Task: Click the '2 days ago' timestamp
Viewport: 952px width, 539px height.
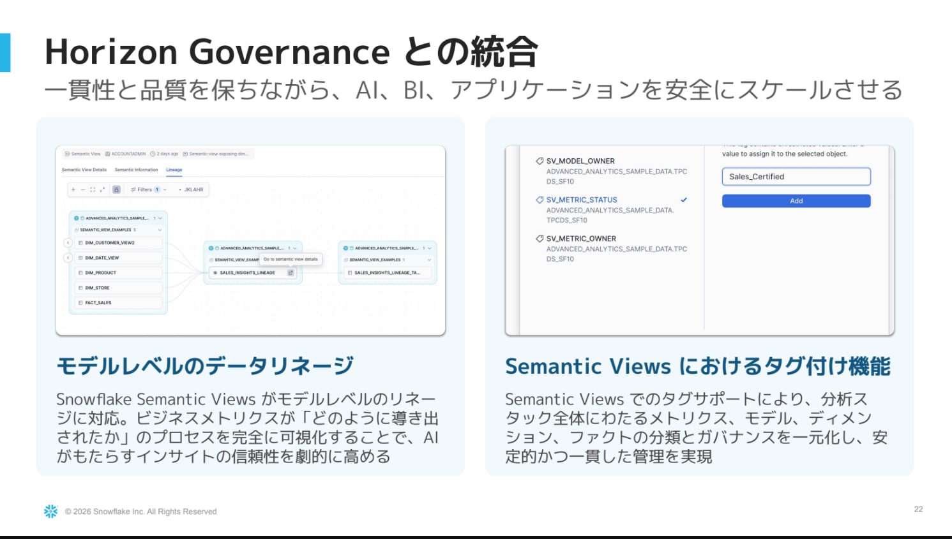Action: click(x=165, y=154)
